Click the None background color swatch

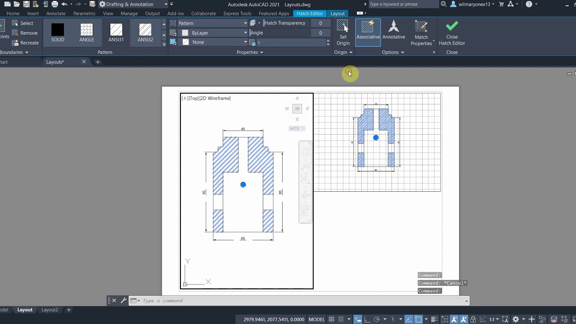click(x=185, y=42)
